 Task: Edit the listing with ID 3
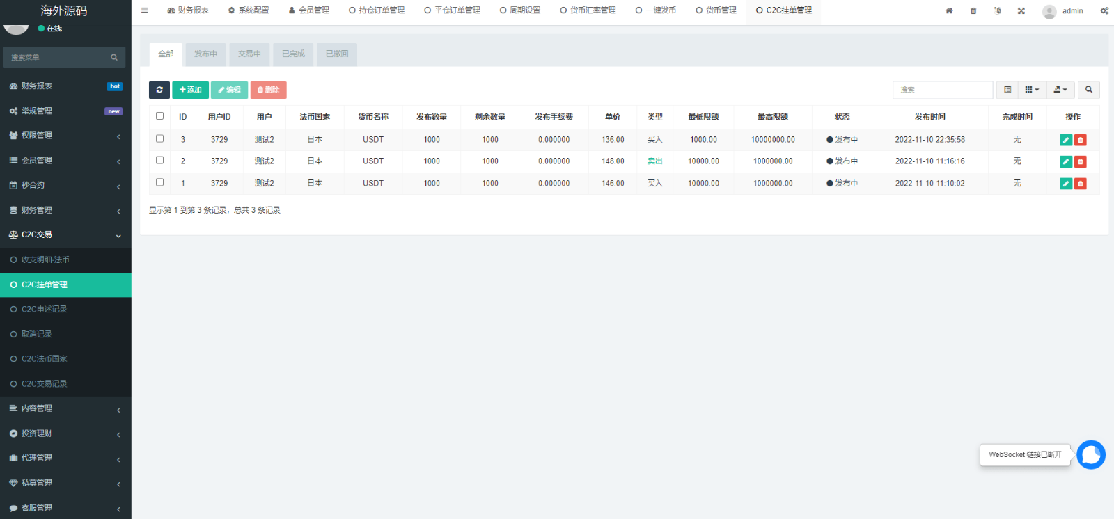tap(1065, 140)
